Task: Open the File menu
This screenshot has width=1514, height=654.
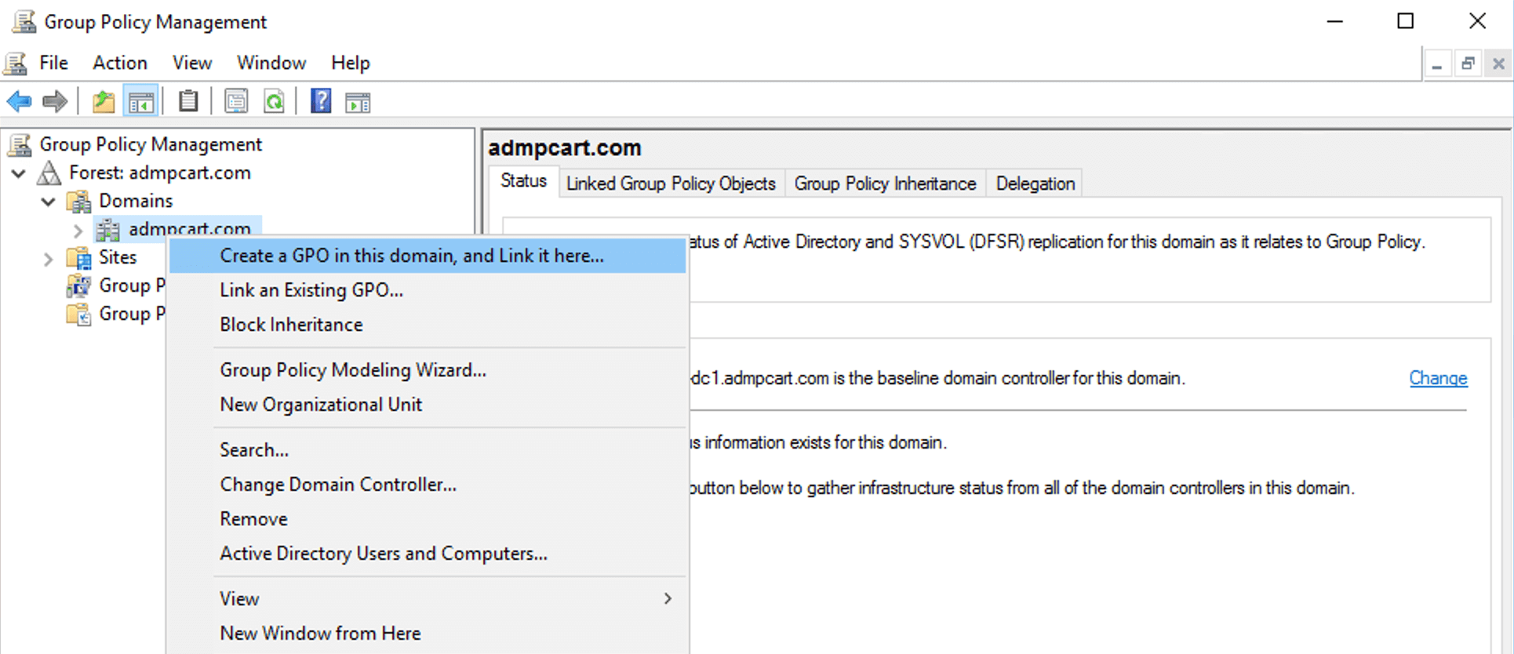Action: [x=53, y=63]
